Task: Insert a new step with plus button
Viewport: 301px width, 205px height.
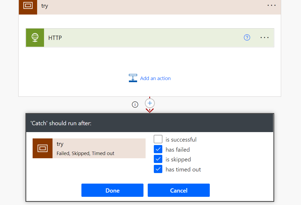Action: click(150, 103)
